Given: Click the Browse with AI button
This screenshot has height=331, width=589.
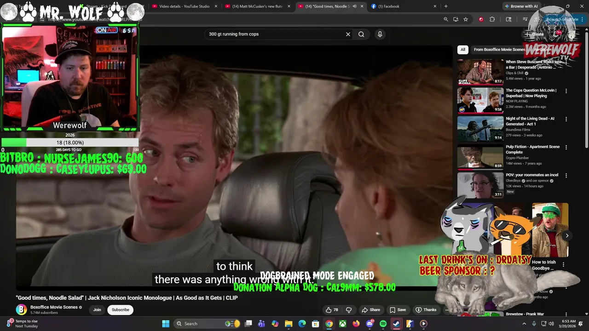Looking at the screenshot, I should click(x=521, y=6).
